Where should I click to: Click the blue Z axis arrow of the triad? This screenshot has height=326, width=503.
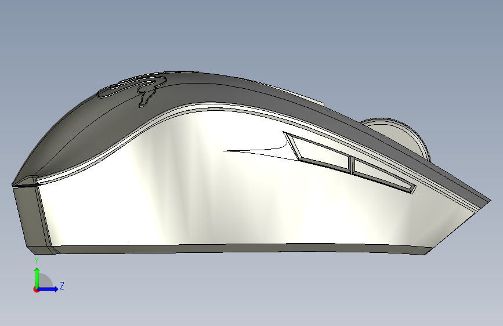[48, 289]
